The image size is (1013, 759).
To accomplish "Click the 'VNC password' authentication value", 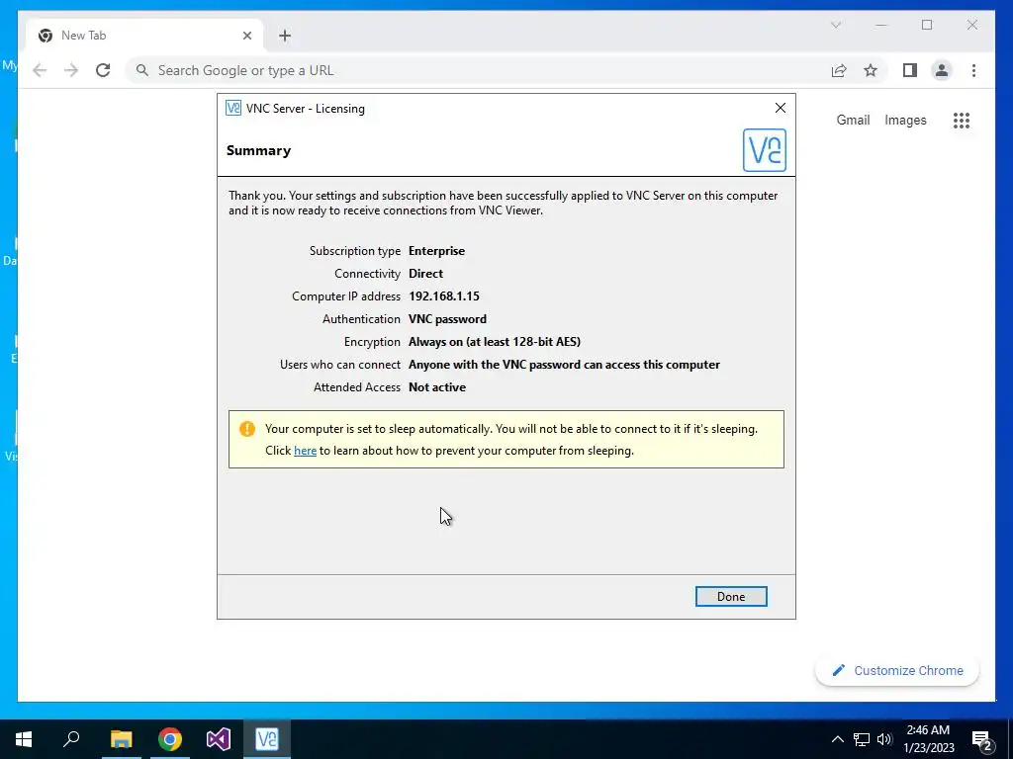I will [x=448, y=319].
